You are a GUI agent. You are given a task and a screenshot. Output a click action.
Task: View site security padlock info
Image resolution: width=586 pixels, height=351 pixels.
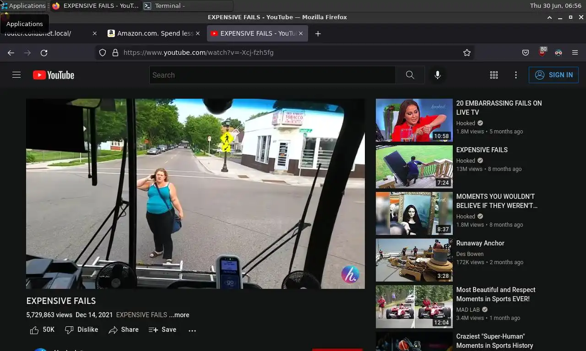(115, 53)
